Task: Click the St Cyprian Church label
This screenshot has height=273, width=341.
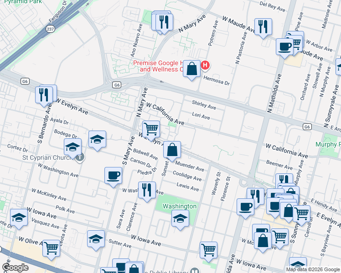Action: click(47, 157)
